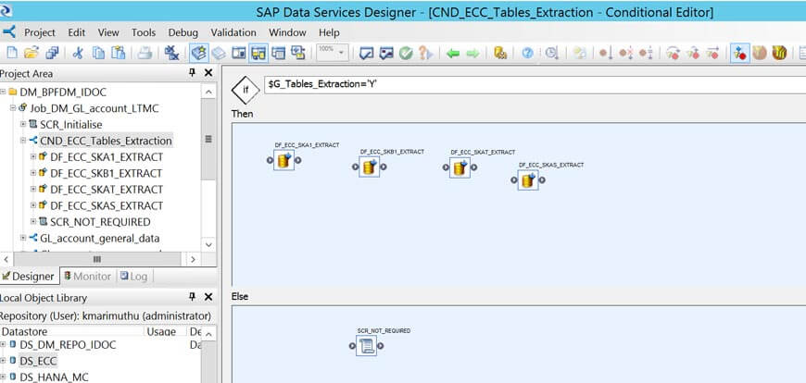
Task: Click the New document toolbar icon
Action: [x=11, y=53]
